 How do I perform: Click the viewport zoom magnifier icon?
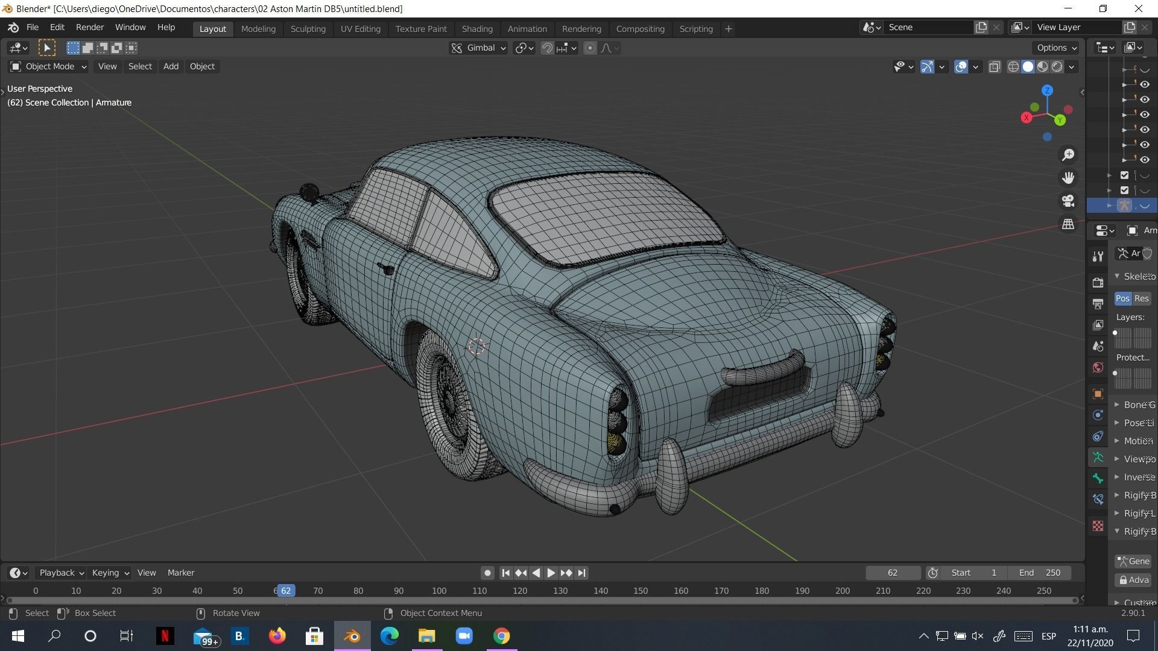pyautogui.click(x=1068, y=155)
